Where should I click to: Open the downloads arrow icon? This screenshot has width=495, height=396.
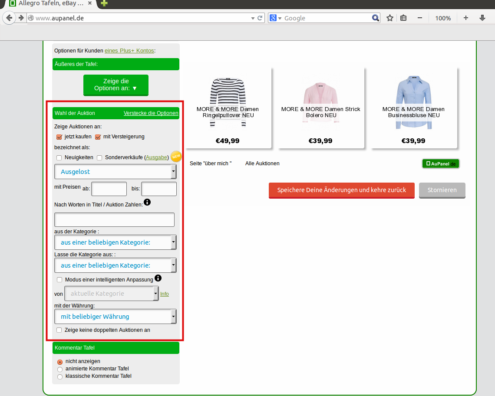[x=482, y=18]
